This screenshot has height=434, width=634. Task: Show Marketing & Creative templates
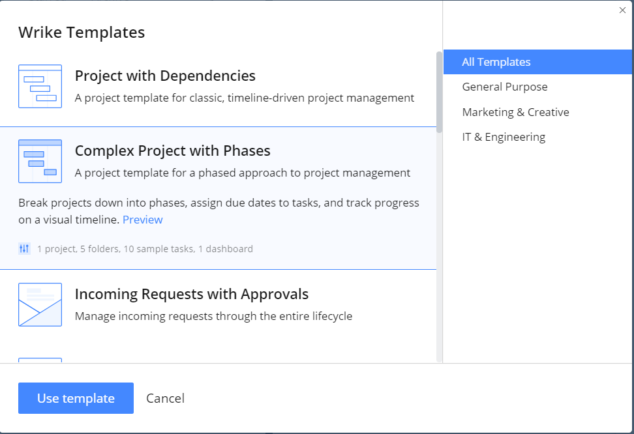tap(515, 112)
